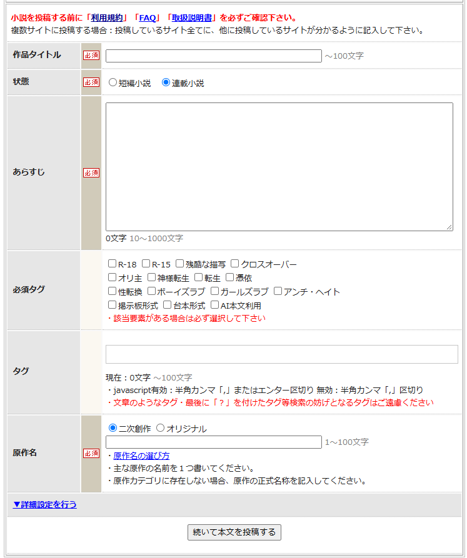Screen dimensions: 467x558
Task: Click the 必須 badge beside 作品タイトル
Action: tap(91, 56)
